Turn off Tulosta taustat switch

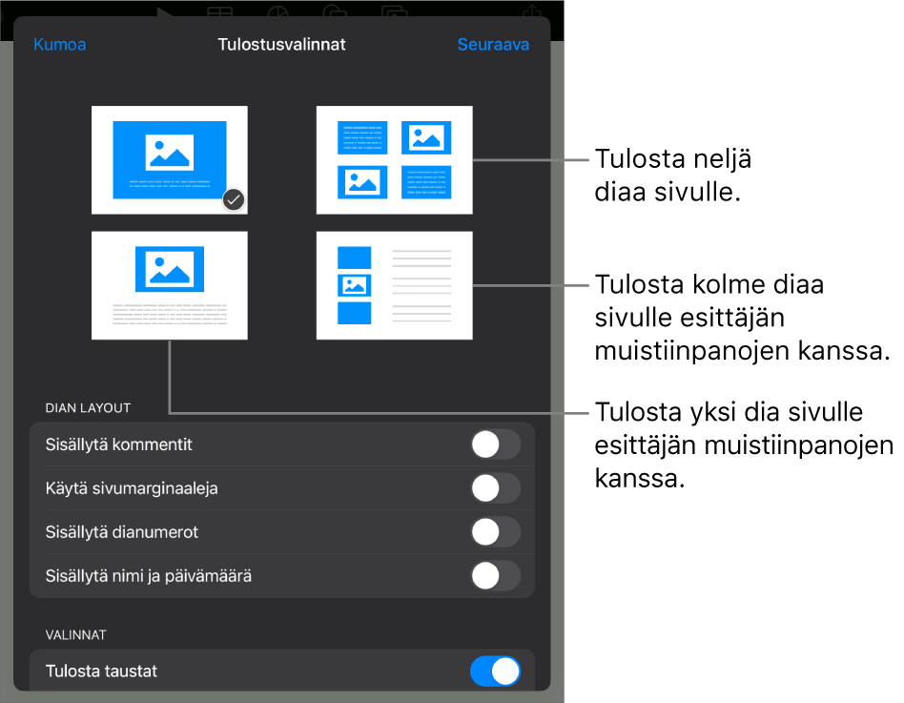495,672
